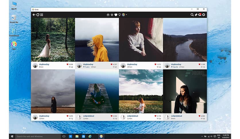
Task: Open onlyminimal username on flower field post
Action: click(133, 116)
